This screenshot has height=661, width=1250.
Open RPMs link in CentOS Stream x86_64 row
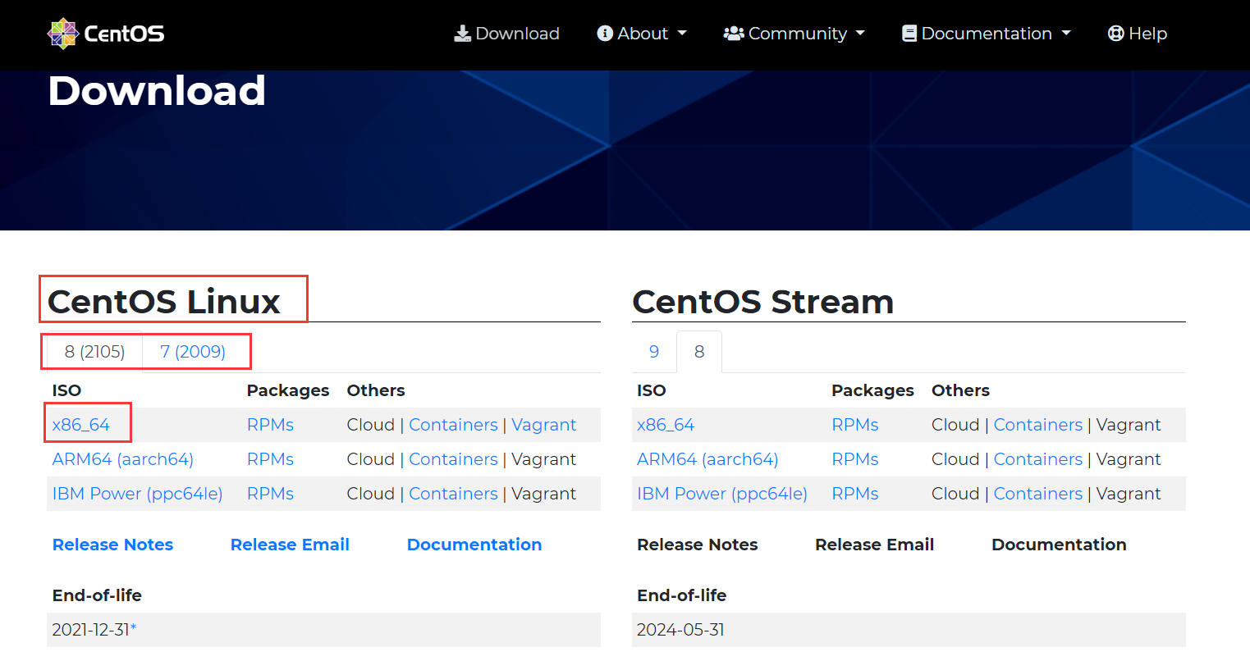(855, 425)
